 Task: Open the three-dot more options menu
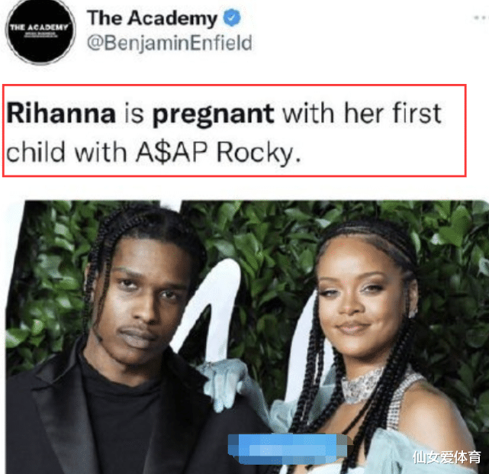coord(481,18)
